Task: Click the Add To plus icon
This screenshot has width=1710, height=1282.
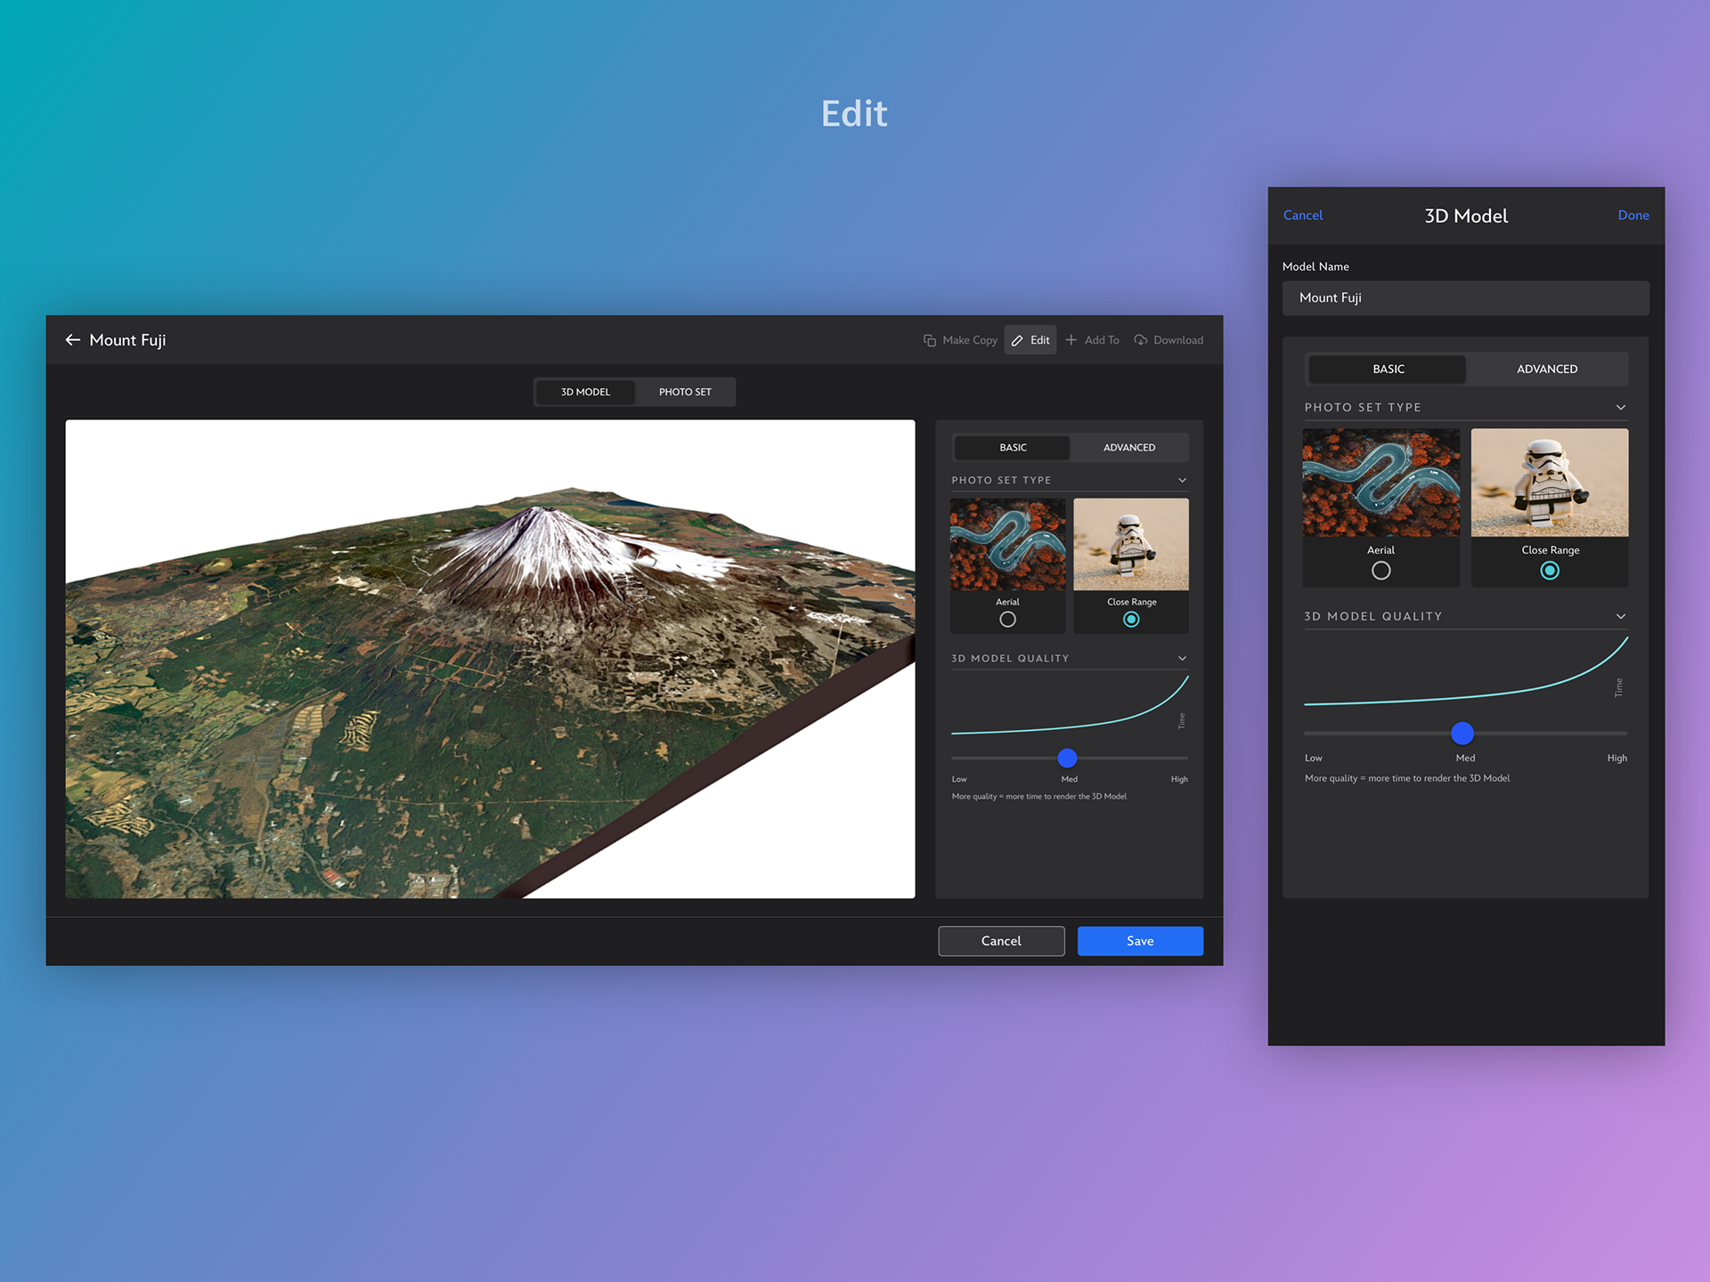Action: pos(1071,340)
